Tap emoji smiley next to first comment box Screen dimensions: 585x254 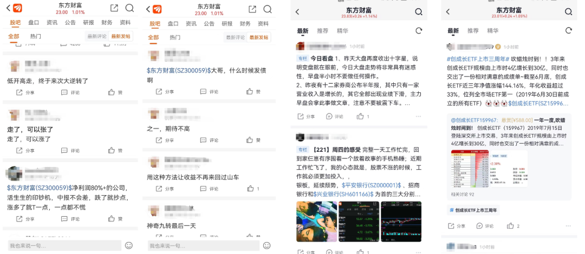(129, 245)
